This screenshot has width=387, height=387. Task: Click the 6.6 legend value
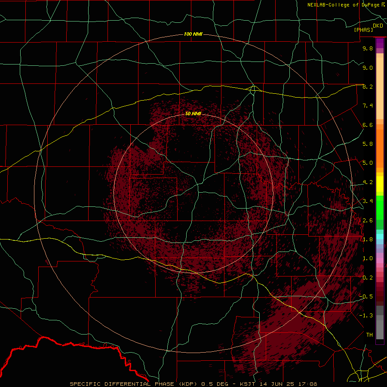tap(368, 125)
